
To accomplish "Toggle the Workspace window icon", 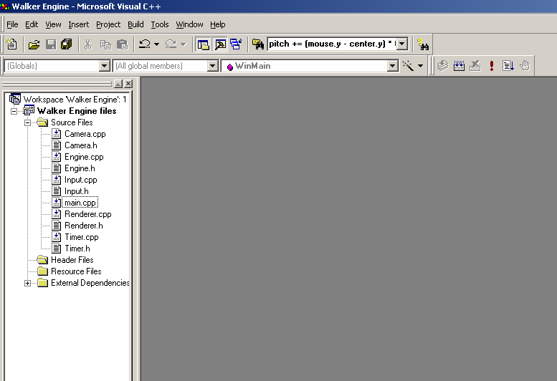I will point(203,44).
